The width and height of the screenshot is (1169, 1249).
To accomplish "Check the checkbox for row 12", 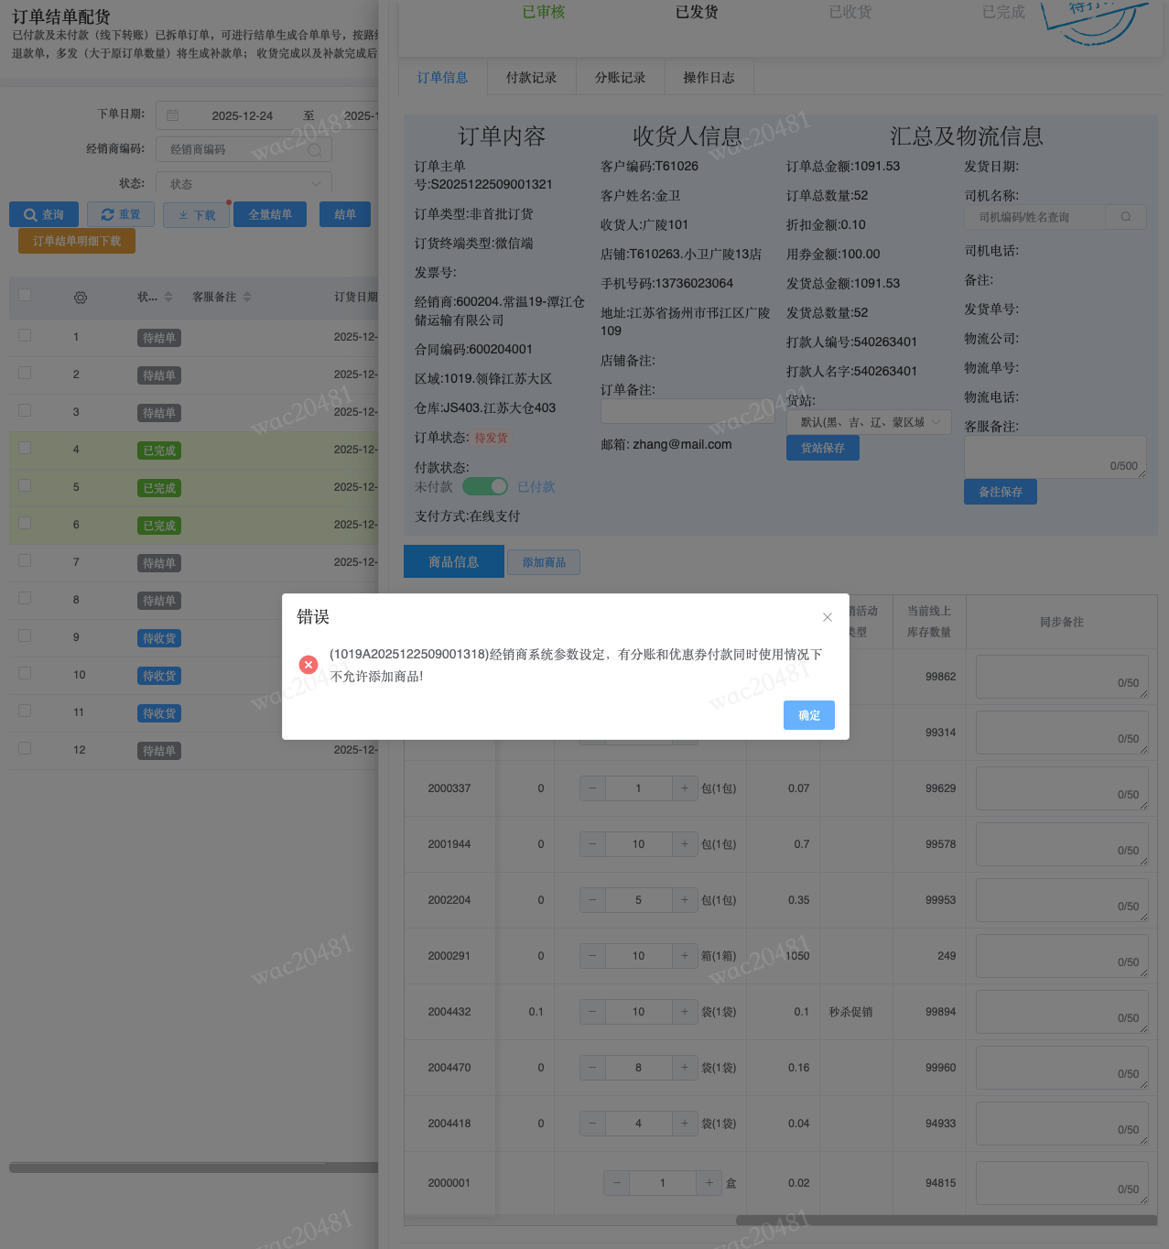I will 25,748.
